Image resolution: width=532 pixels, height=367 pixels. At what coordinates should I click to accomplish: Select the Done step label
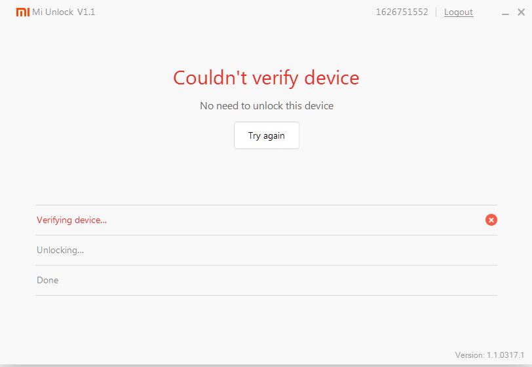[x=47, y=280]
